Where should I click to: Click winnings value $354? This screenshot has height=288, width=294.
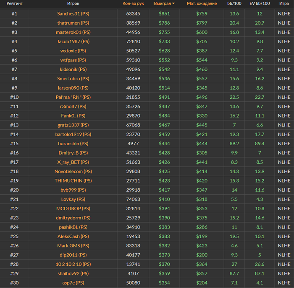point(164,283)
